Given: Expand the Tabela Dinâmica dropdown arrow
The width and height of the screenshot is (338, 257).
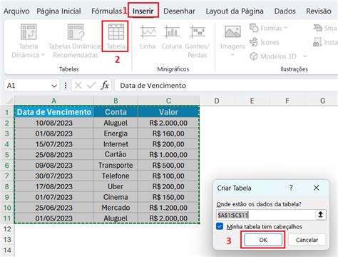Looking at the screenshot, I should tap(43, 55).
